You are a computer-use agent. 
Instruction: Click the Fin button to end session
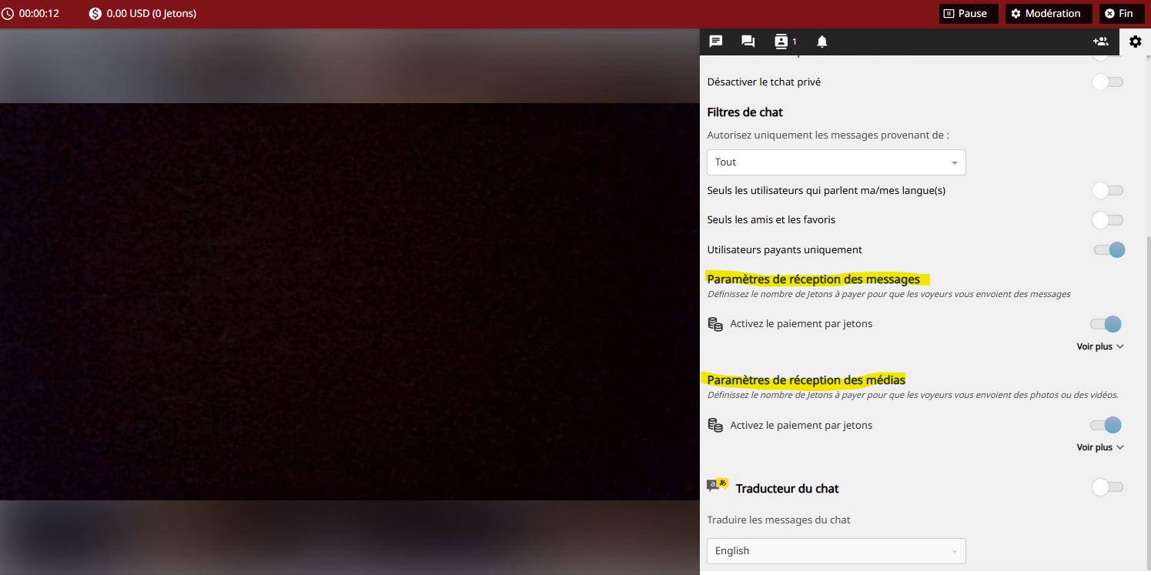click(1122, 14)
